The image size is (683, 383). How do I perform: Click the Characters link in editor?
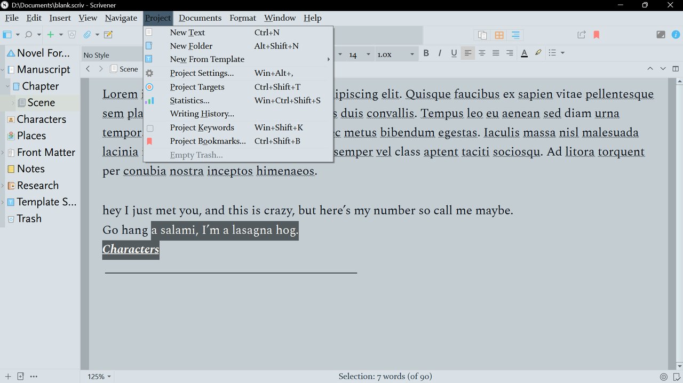coord(131,249)
